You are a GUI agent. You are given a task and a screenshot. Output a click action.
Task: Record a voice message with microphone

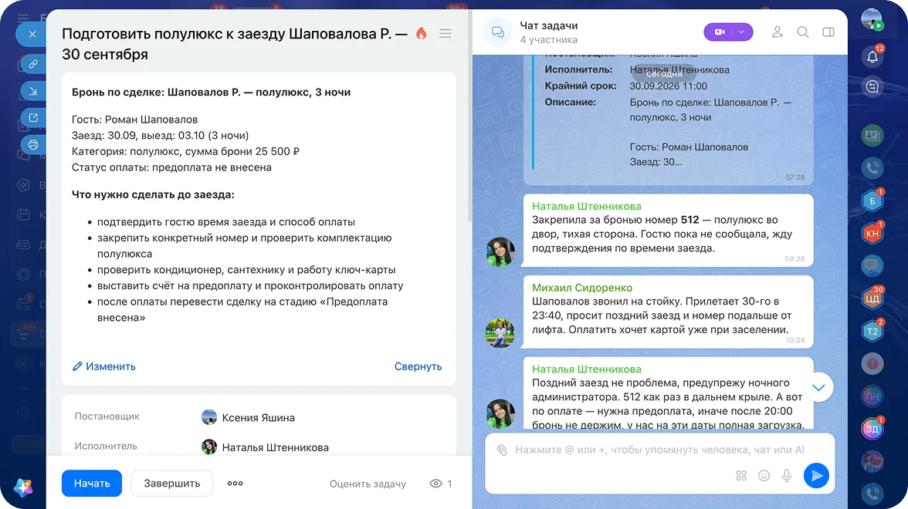[x=786, y=475]
